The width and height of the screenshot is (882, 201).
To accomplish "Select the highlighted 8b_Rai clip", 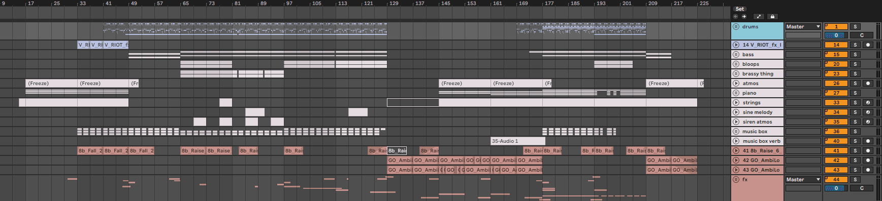I will [397, 151].
